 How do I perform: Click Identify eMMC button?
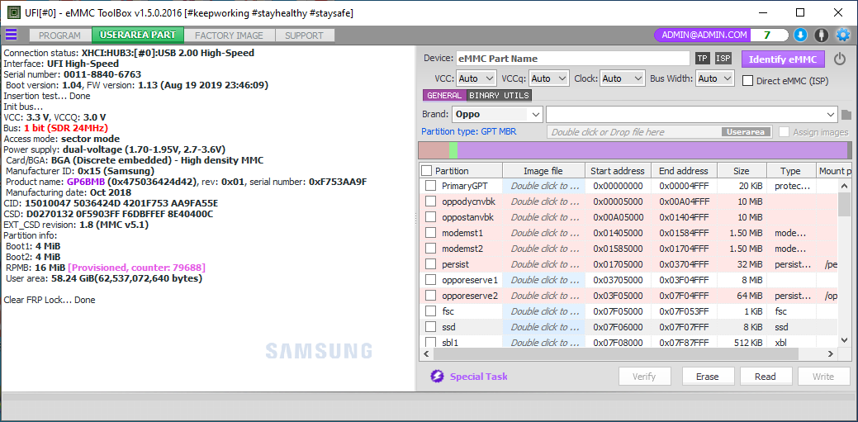coord(783,59)
